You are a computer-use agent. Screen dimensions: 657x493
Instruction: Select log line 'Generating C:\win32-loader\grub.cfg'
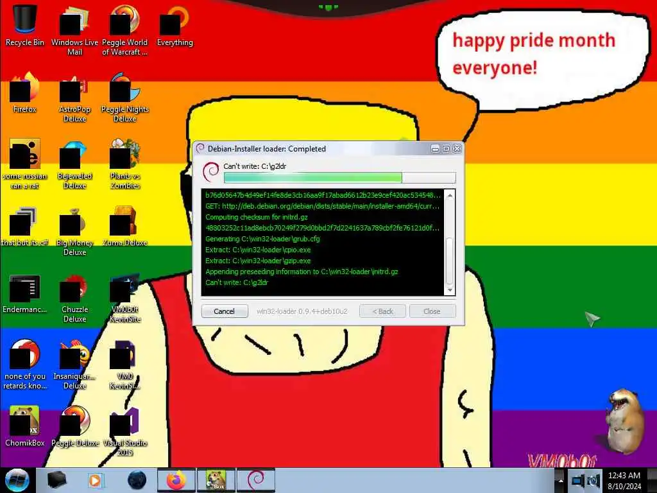pyautogui.click(x=262, y=239)
